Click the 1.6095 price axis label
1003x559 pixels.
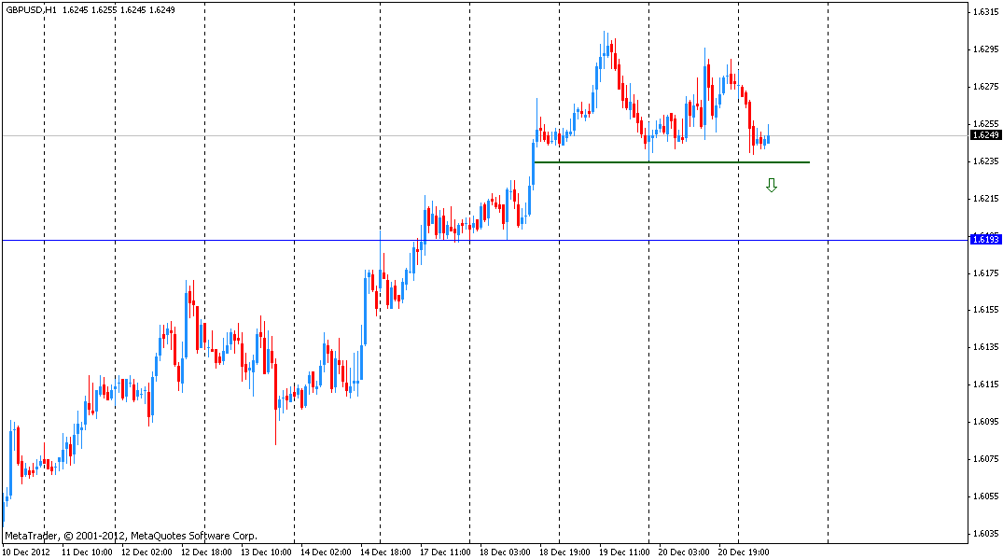point(985,422)
